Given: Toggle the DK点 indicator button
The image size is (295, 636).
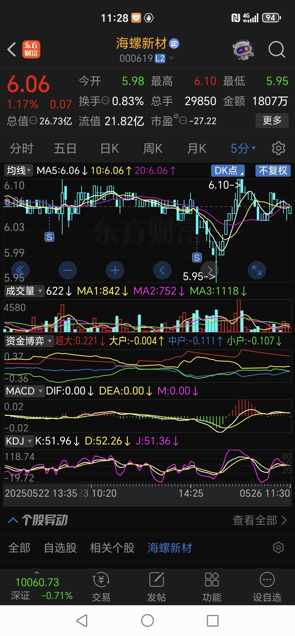Looking at the screenshot, I should click(228, 171).
